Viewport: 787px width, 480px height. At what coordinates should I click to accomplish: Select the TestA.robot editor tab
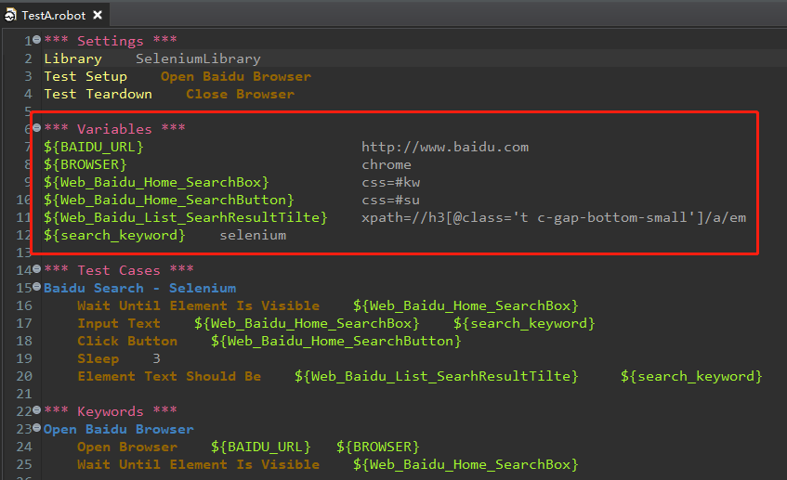click(x=54, y=15)
